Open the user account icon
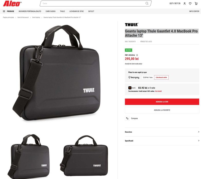The image size is (201, 179). pyautogui.click(x=185, y=3)
